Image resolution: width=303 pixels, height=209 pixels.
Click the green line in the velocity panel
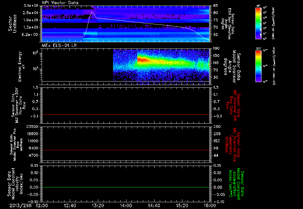126,187
